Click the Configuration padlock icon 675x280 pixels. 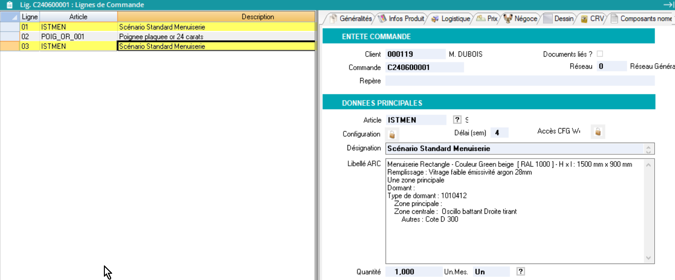click(x=392, y=134)
